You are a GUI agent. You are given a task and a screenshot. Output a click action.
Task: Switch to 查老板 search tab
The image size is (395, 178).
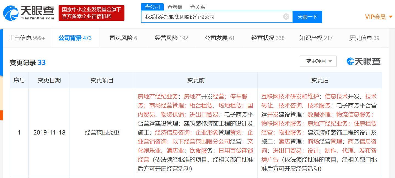[175, 7]
